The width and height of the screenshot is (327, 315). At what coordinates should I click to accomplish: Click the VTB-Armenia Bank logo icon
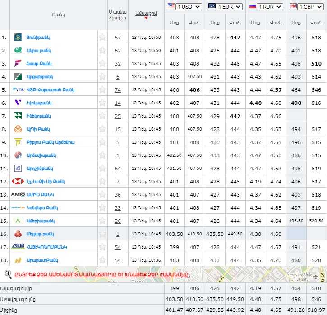point(18,90)
